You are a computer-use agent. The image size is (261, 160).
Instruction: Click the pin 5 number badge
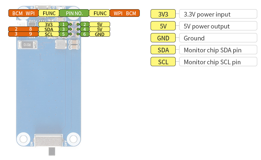[63, 34]
